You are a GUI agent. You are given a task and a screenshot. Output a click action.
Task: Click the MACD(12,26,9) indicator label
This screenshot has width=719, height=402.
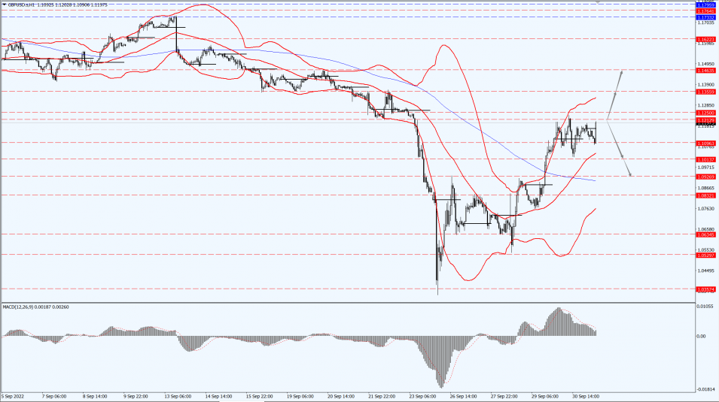click(x=16, y=307)
